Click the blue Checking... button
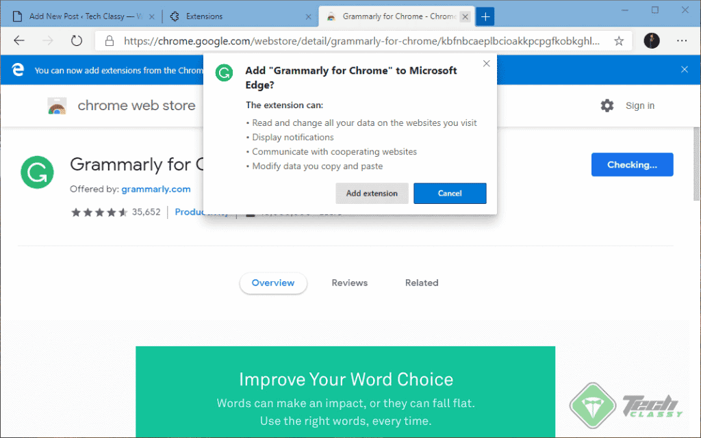Screen dimensions: 701x438 tap(632, 164)
